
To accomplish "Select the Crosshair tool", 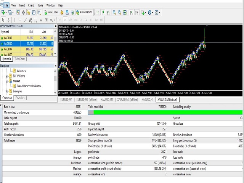I will [x=8, y=20].
